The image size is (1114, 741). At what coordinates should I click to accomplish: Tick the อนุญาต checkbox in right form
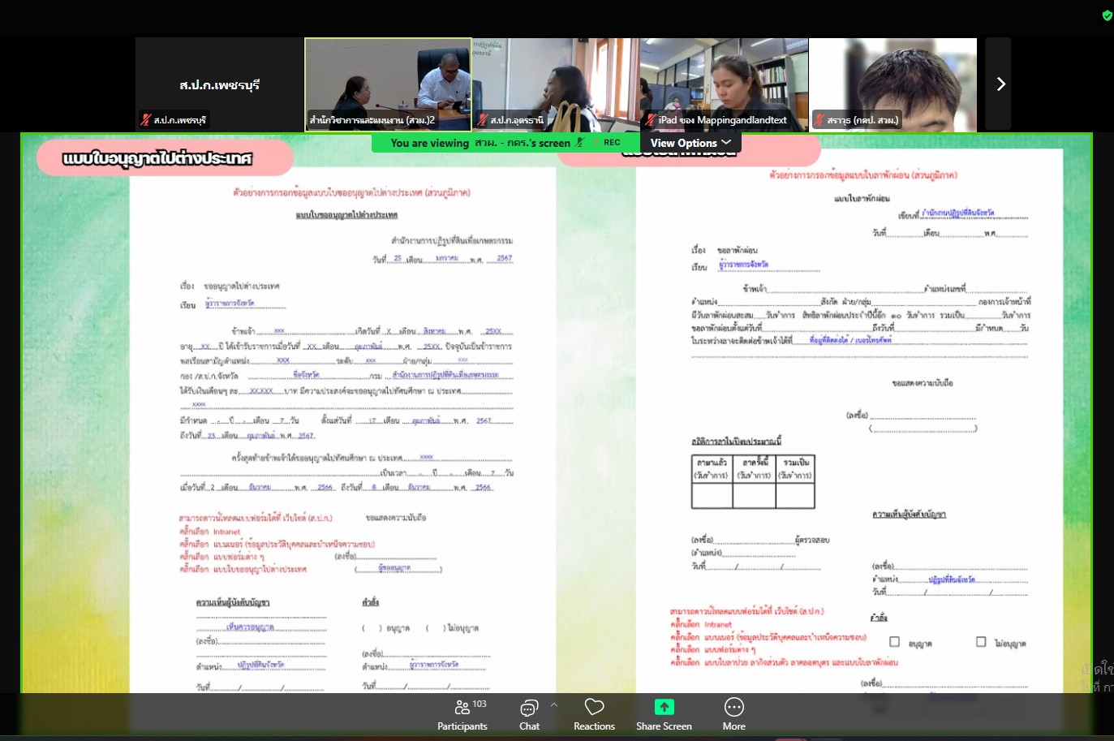[894, 642]
